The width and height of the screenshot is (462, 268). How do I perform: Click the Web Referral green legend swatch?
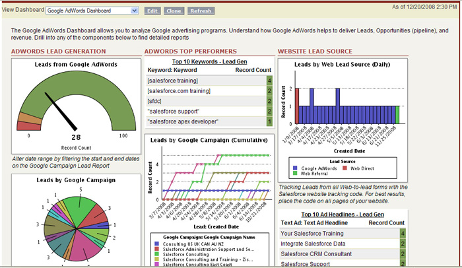(295, 174)
